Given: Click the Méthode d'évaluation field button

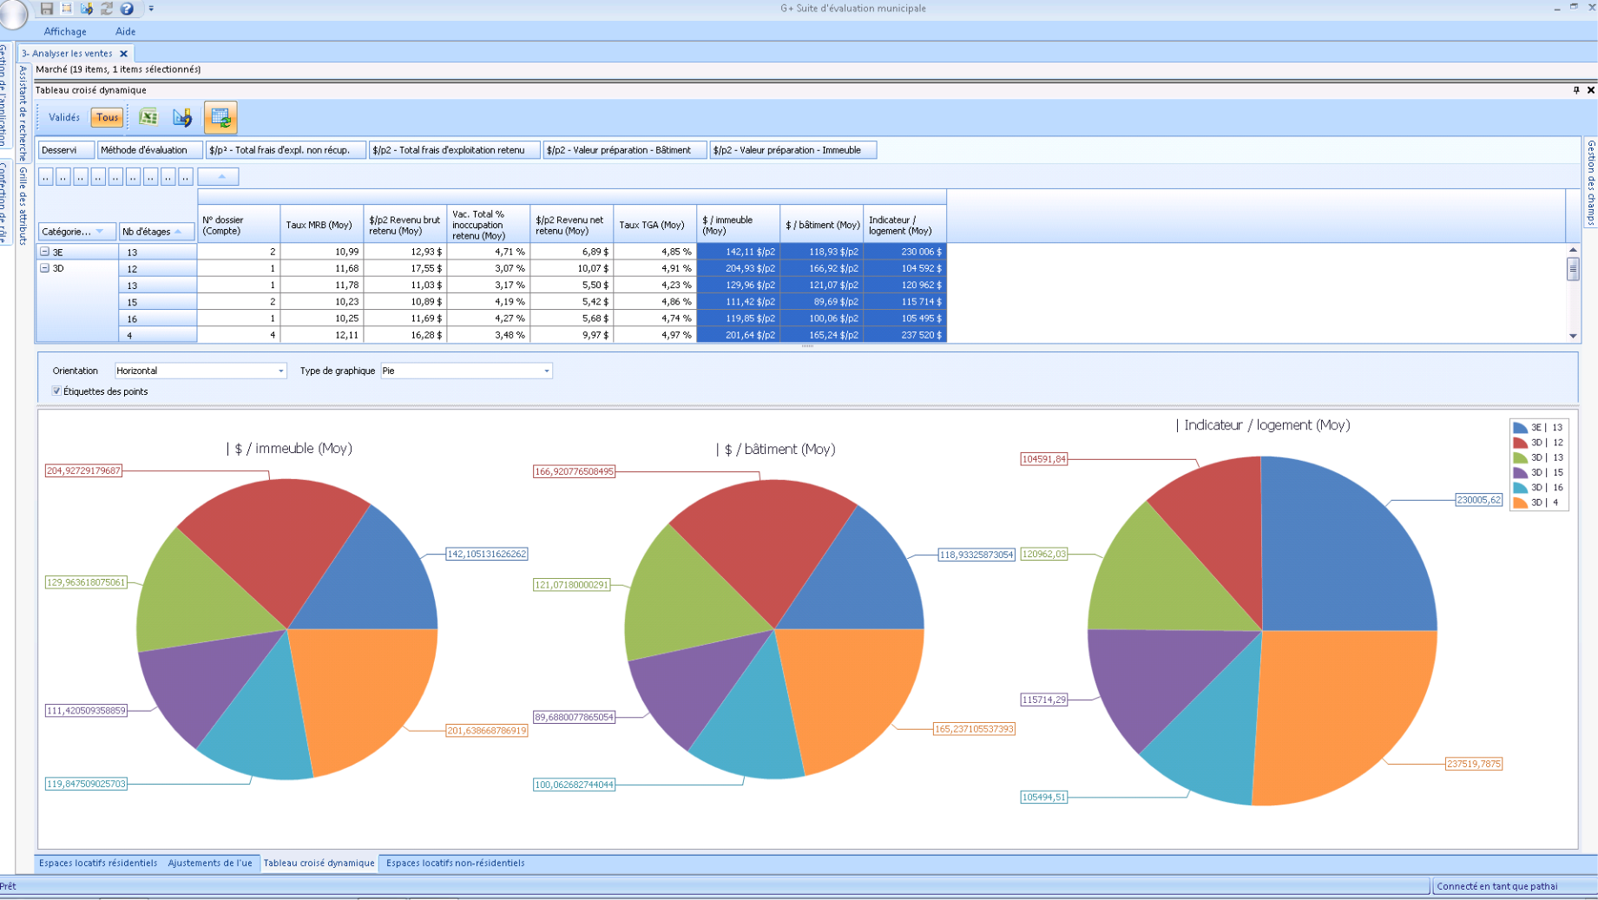Looking at the screenshot, I should 150,150.
